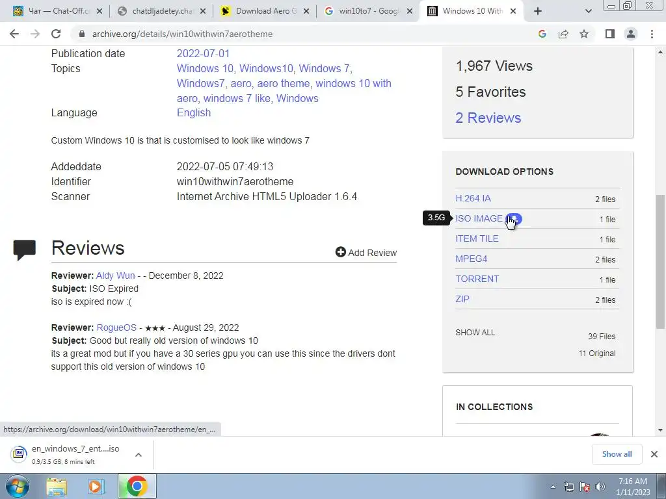The width and height of the screenshot is (666, 499).
Task: Close the downloads bar
Action: click(x=654, y=454)
